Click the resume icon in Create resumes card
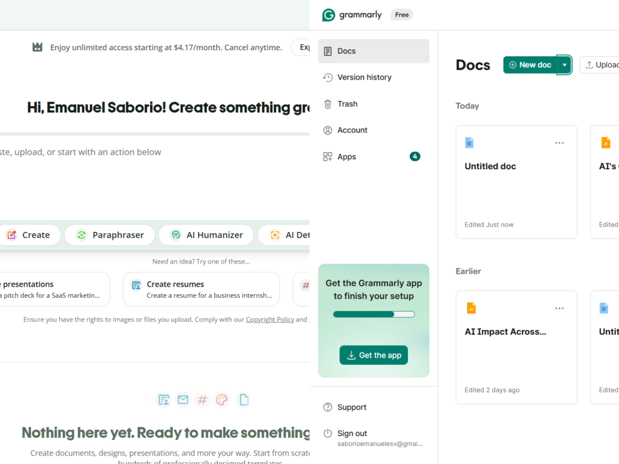619x464 pixels. (136, 285)
